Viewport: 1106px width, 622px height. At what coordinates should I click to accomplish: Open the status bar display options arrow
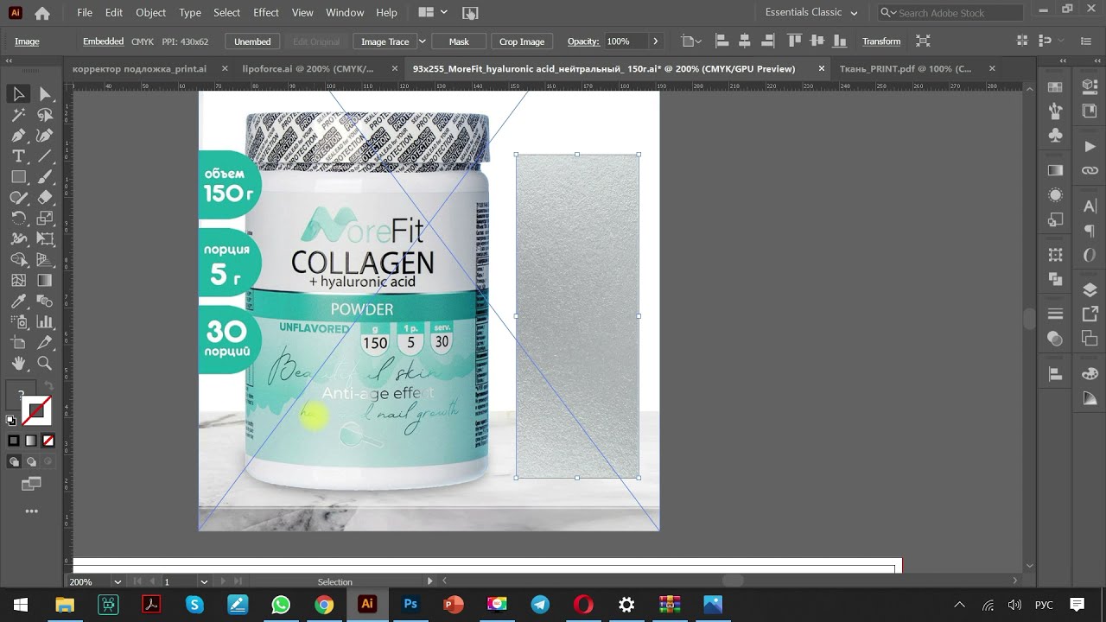click(429, 581)
